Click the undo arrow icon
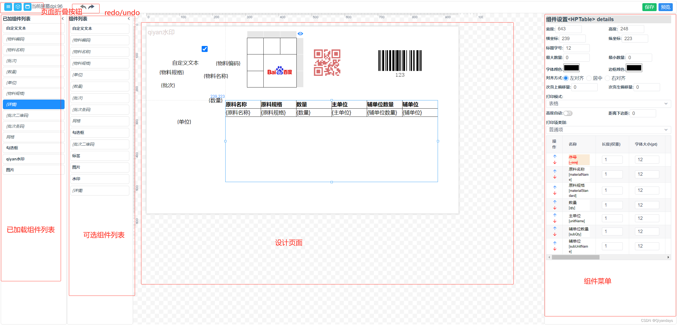This screenshot has height=325, width=677. [83, 7]
